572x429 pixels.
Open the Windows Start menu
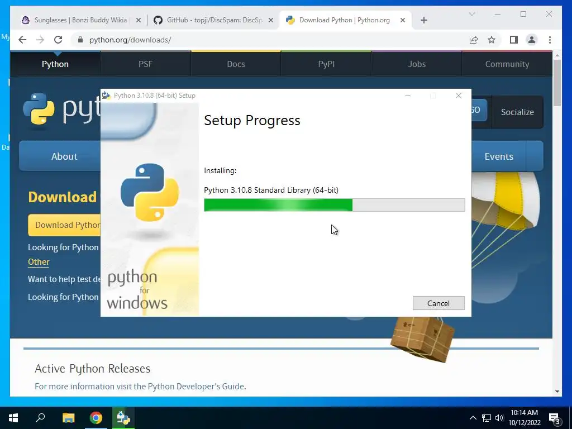click(13, 418)
